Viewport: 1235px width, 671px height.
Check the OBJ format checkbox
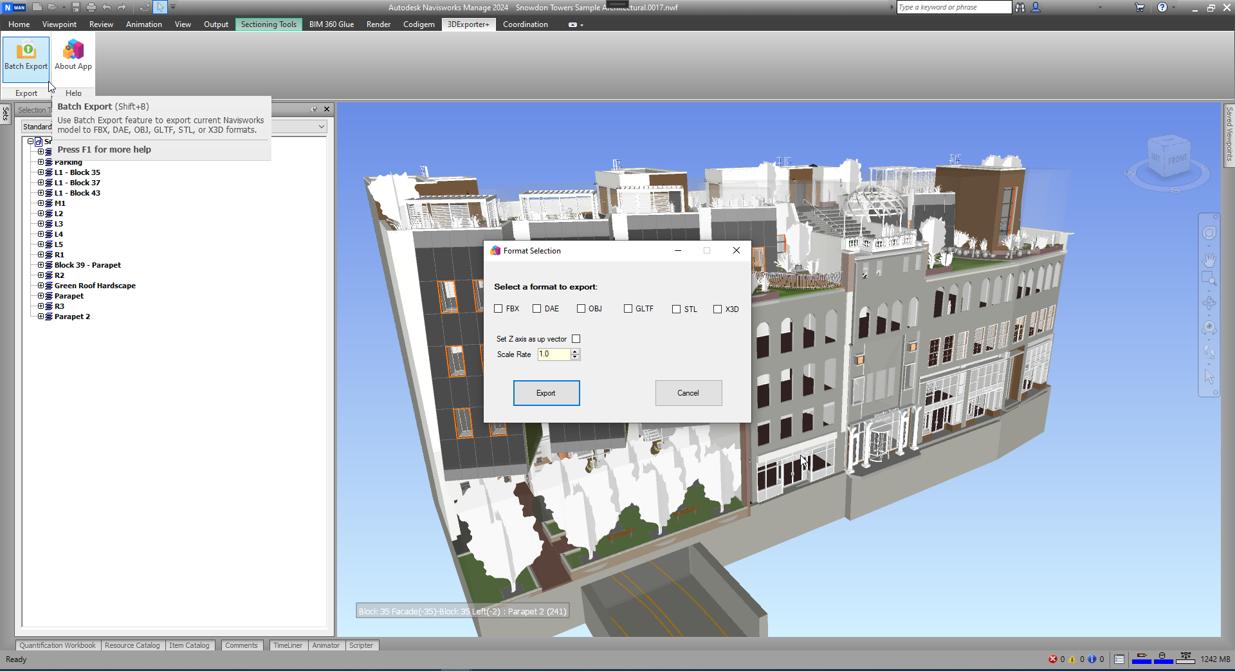(581, 309)
